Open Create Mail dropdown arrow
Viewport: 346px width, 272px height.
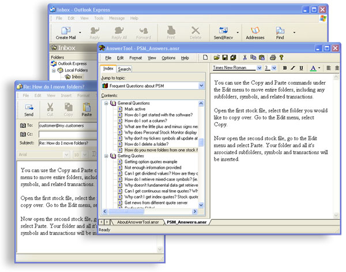[x=80, y=33]
